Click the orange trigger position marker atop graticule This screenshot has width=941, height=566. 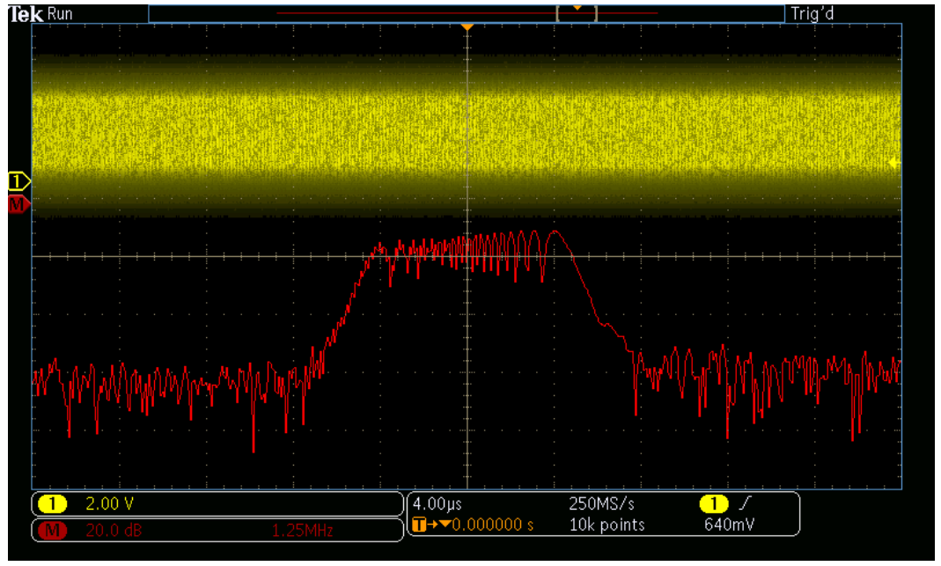pos(467,29)
